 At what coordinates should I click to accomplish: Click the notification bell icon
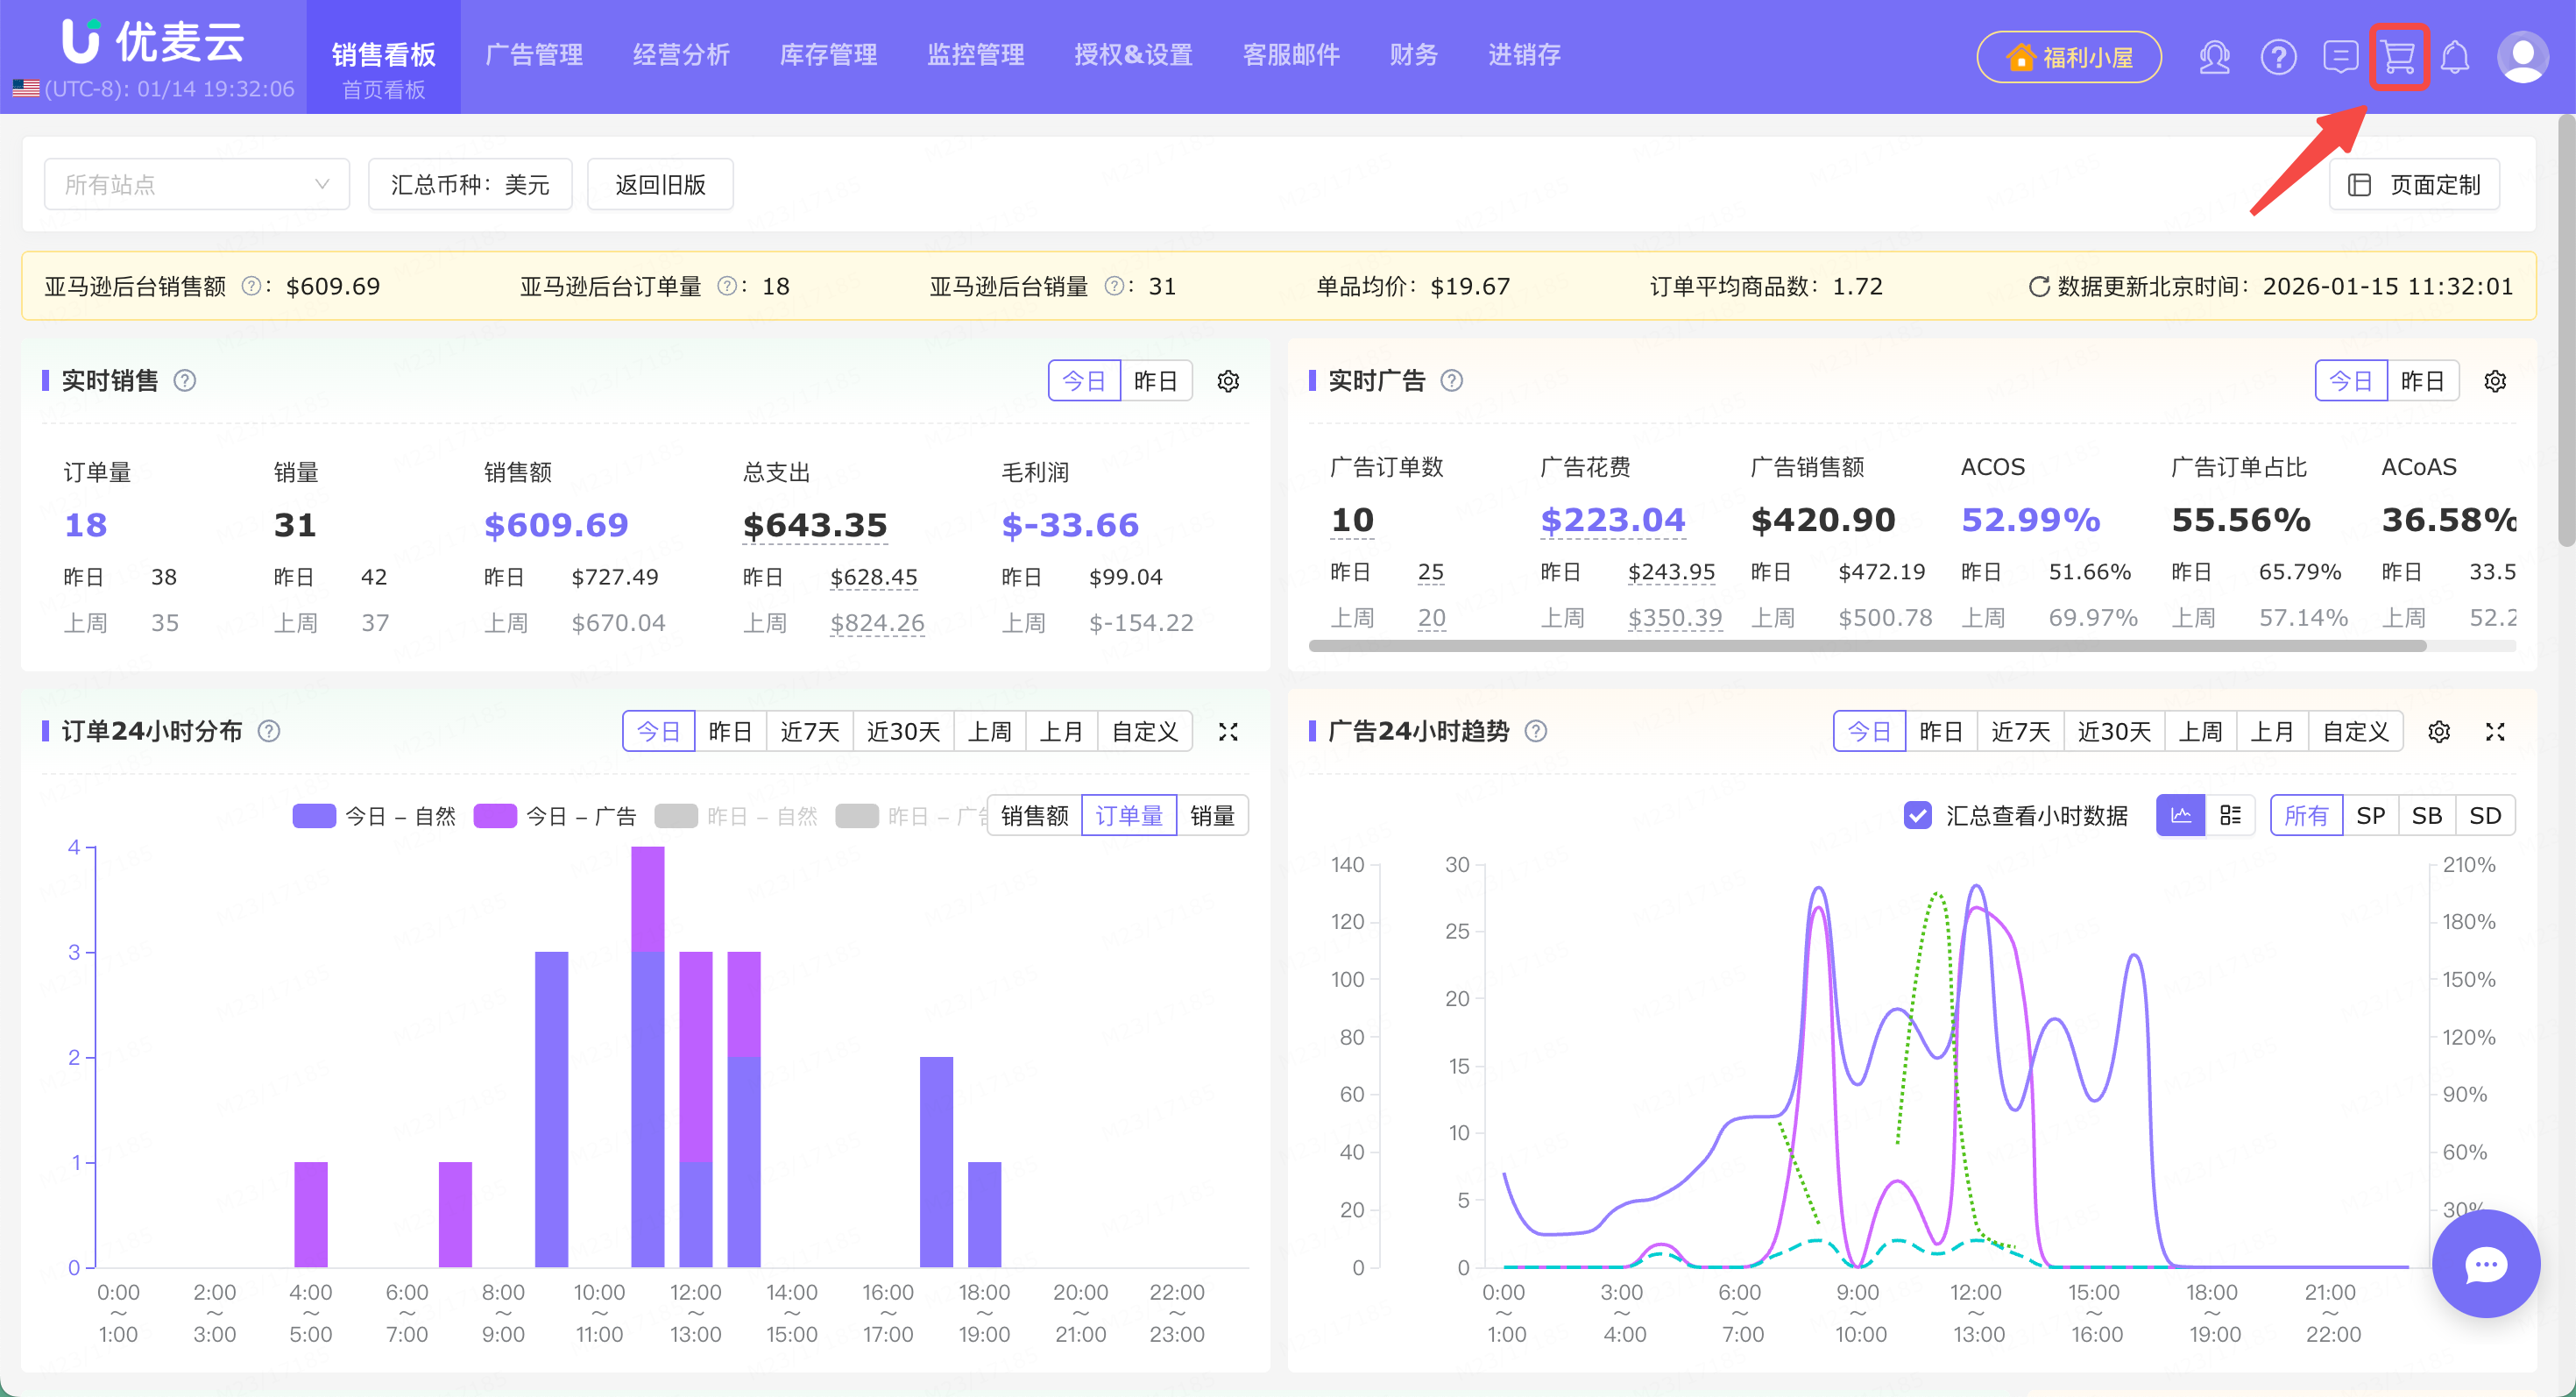2455,57
